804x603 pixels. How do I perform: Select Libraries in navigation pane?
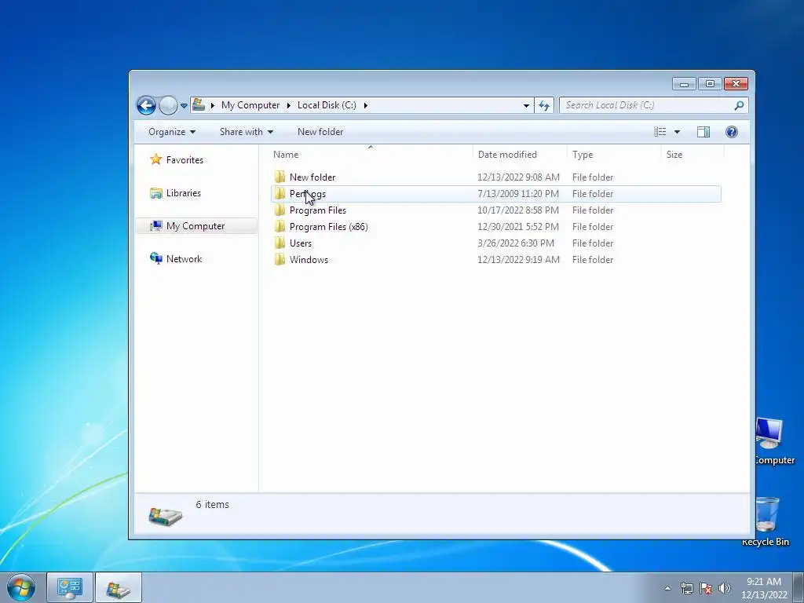tap(184, 193)
